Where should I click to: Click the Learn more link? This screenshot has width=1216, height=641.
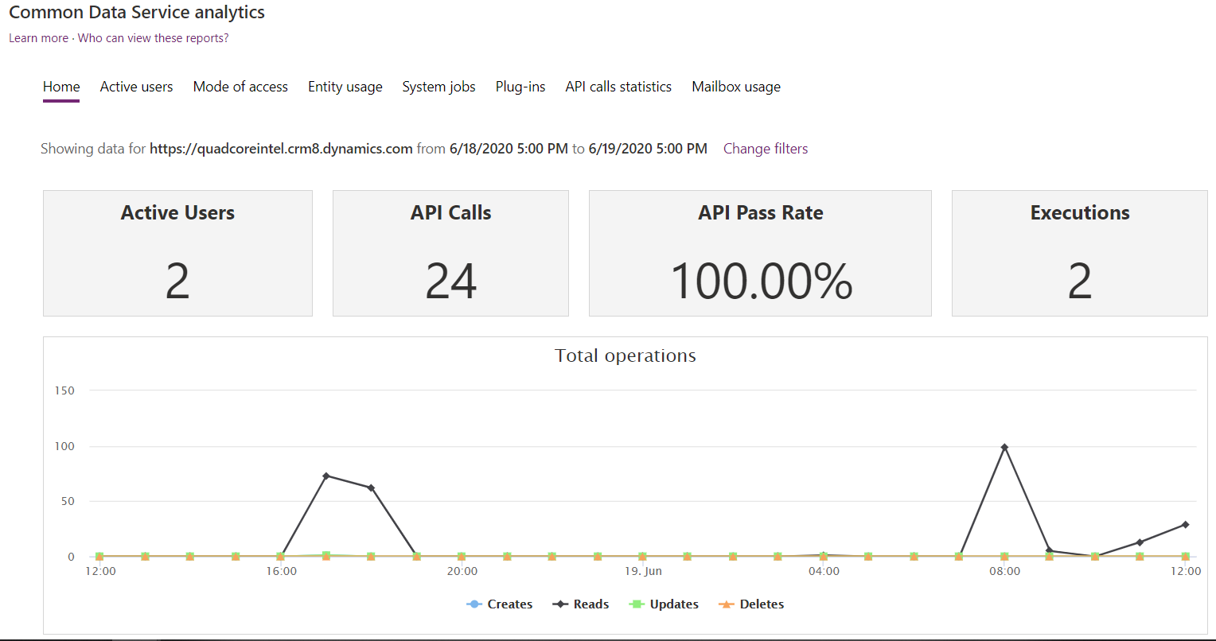[x=38, y=37]
